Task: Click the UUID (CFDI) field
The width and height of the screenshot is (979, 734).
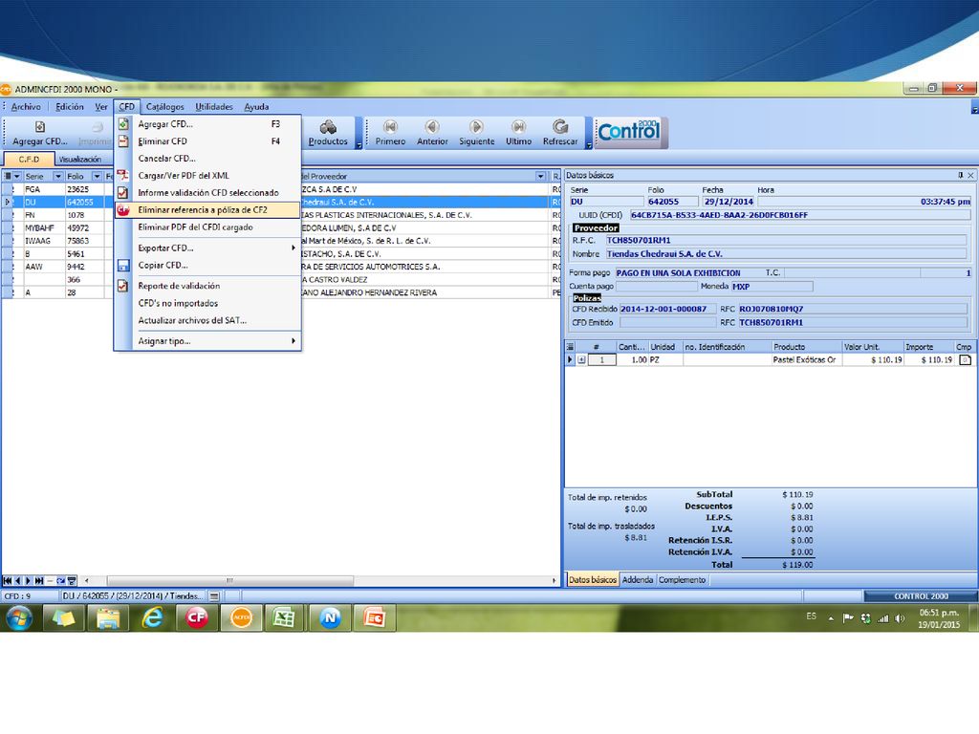Action: tap(800, 215)
